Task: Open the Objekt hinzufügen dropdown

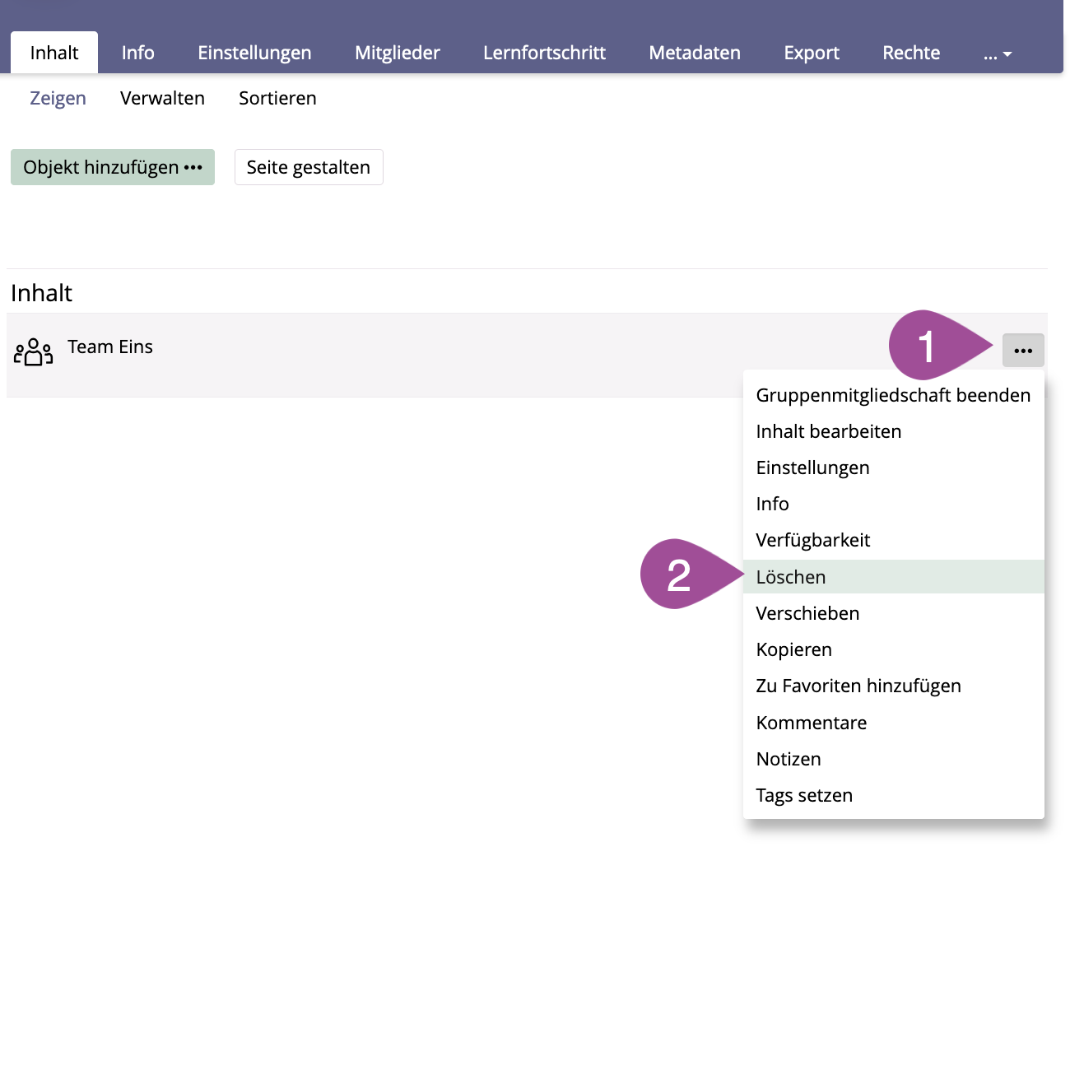Action: 113,167
